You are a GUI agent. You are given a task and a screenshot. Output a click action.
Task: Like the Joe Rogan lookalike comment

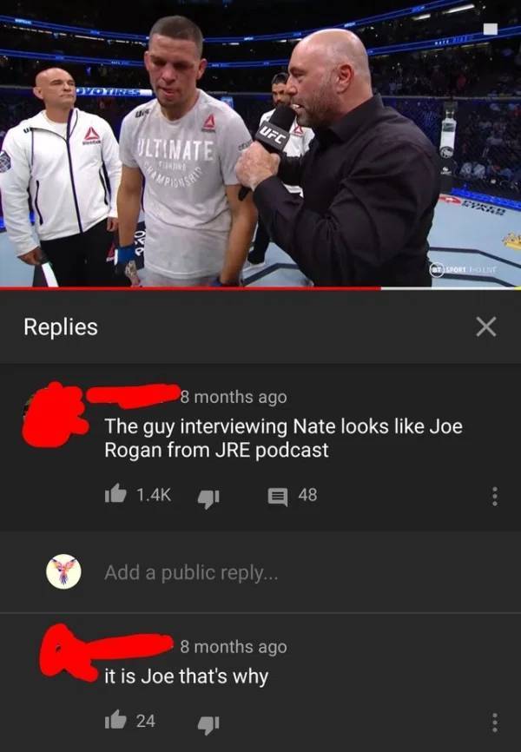point(115,493)
